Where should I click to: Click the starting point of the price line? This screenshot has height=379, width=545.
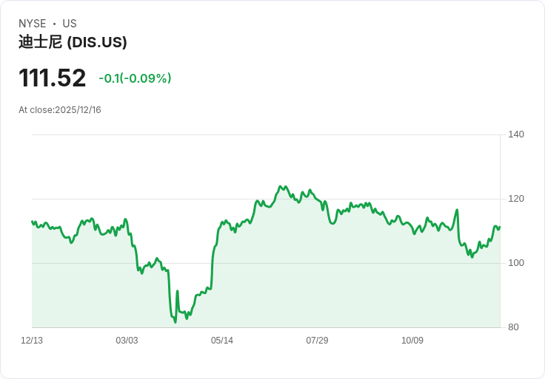click(x=32, y=222)
